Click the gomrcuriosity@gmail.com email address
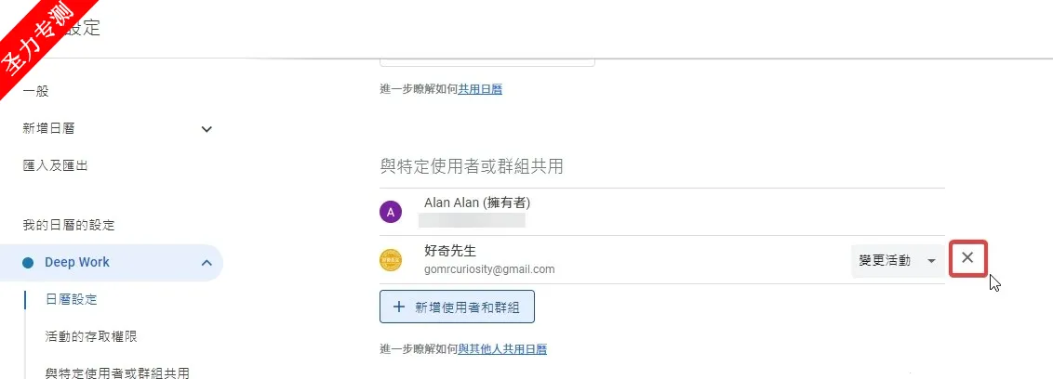Image resolution: width=1053 pixels, height=379 pixels. [489, 269]
